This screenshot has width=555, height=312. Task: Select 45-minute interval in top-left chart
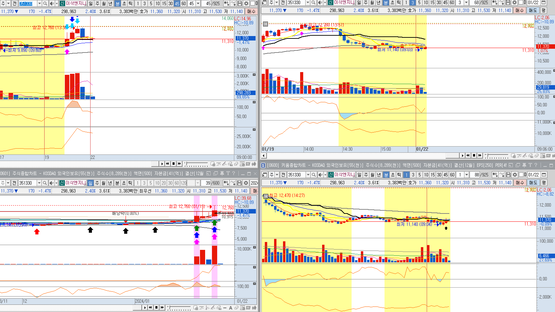[x=177, y=3]
